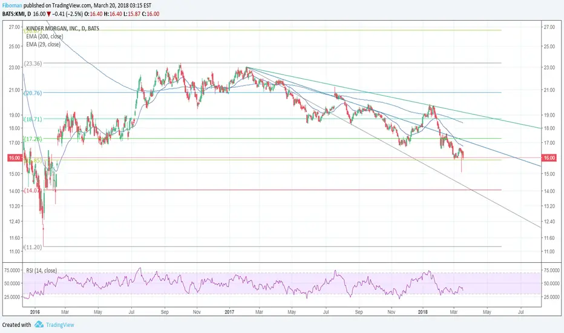Click the red 16.00 price tag on right axis

[549, 157]
